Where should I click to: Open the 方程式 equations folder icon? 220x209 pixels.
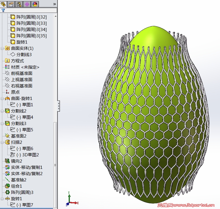[7, 61]
